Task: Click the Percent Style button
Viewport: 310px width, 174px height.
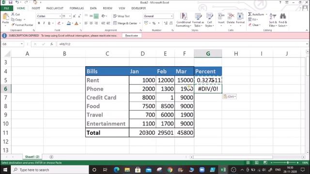Action: pyautogui.click(x=154, y=23)
